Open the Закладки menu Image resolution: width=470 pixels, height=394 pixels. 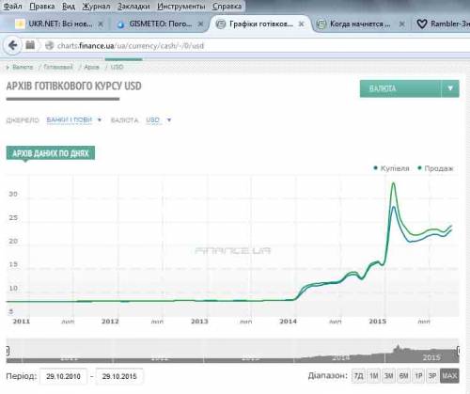tap(133, 7)
